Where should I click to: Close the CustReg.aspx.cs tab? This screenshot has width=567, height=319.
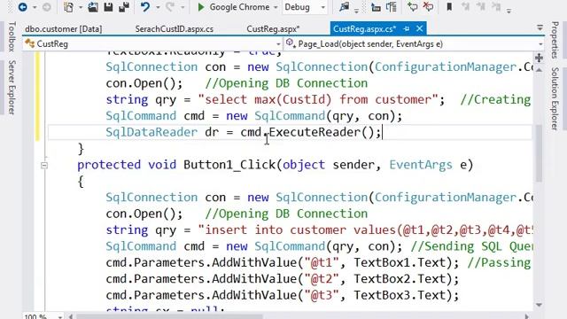point(419,28)
